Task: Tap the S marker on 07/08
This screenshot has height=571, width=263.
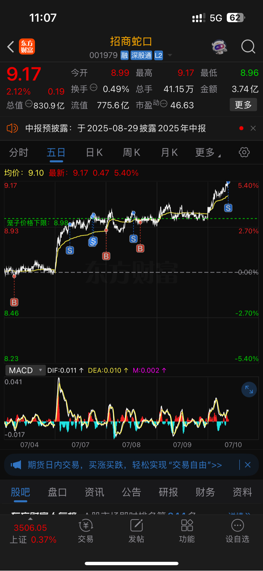Action: click(134, 239)
